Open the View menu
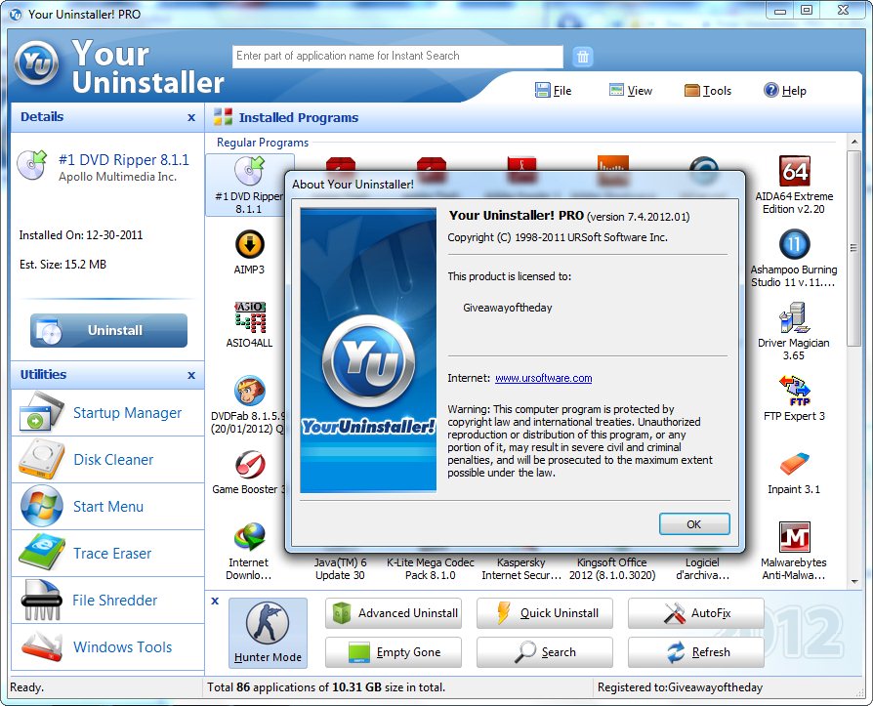The width and height of the screenshot is (873, 706). [630, 90]
